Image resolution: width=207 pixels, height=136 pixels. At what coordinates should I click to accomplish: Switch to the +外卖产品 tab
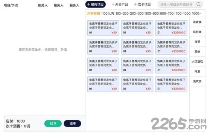click(120, 5)
